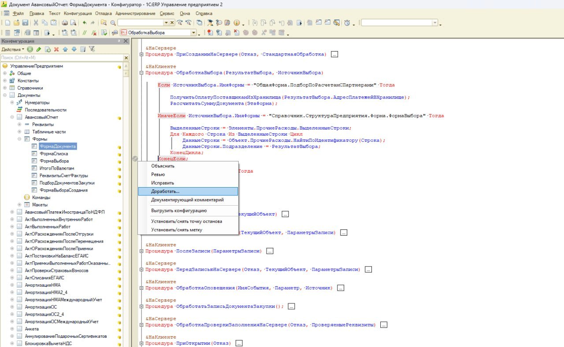The width and height of the screenshot is (564, 347).
Task: Select ФормаСписка in the forms tree
Action: tap(53, 154)
